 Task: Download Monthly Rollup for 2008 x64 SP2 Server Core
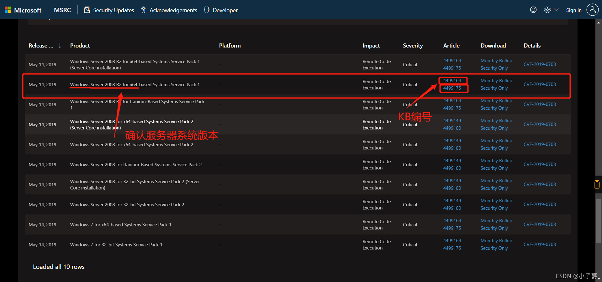pyautogui.click(x=496, y=121)
